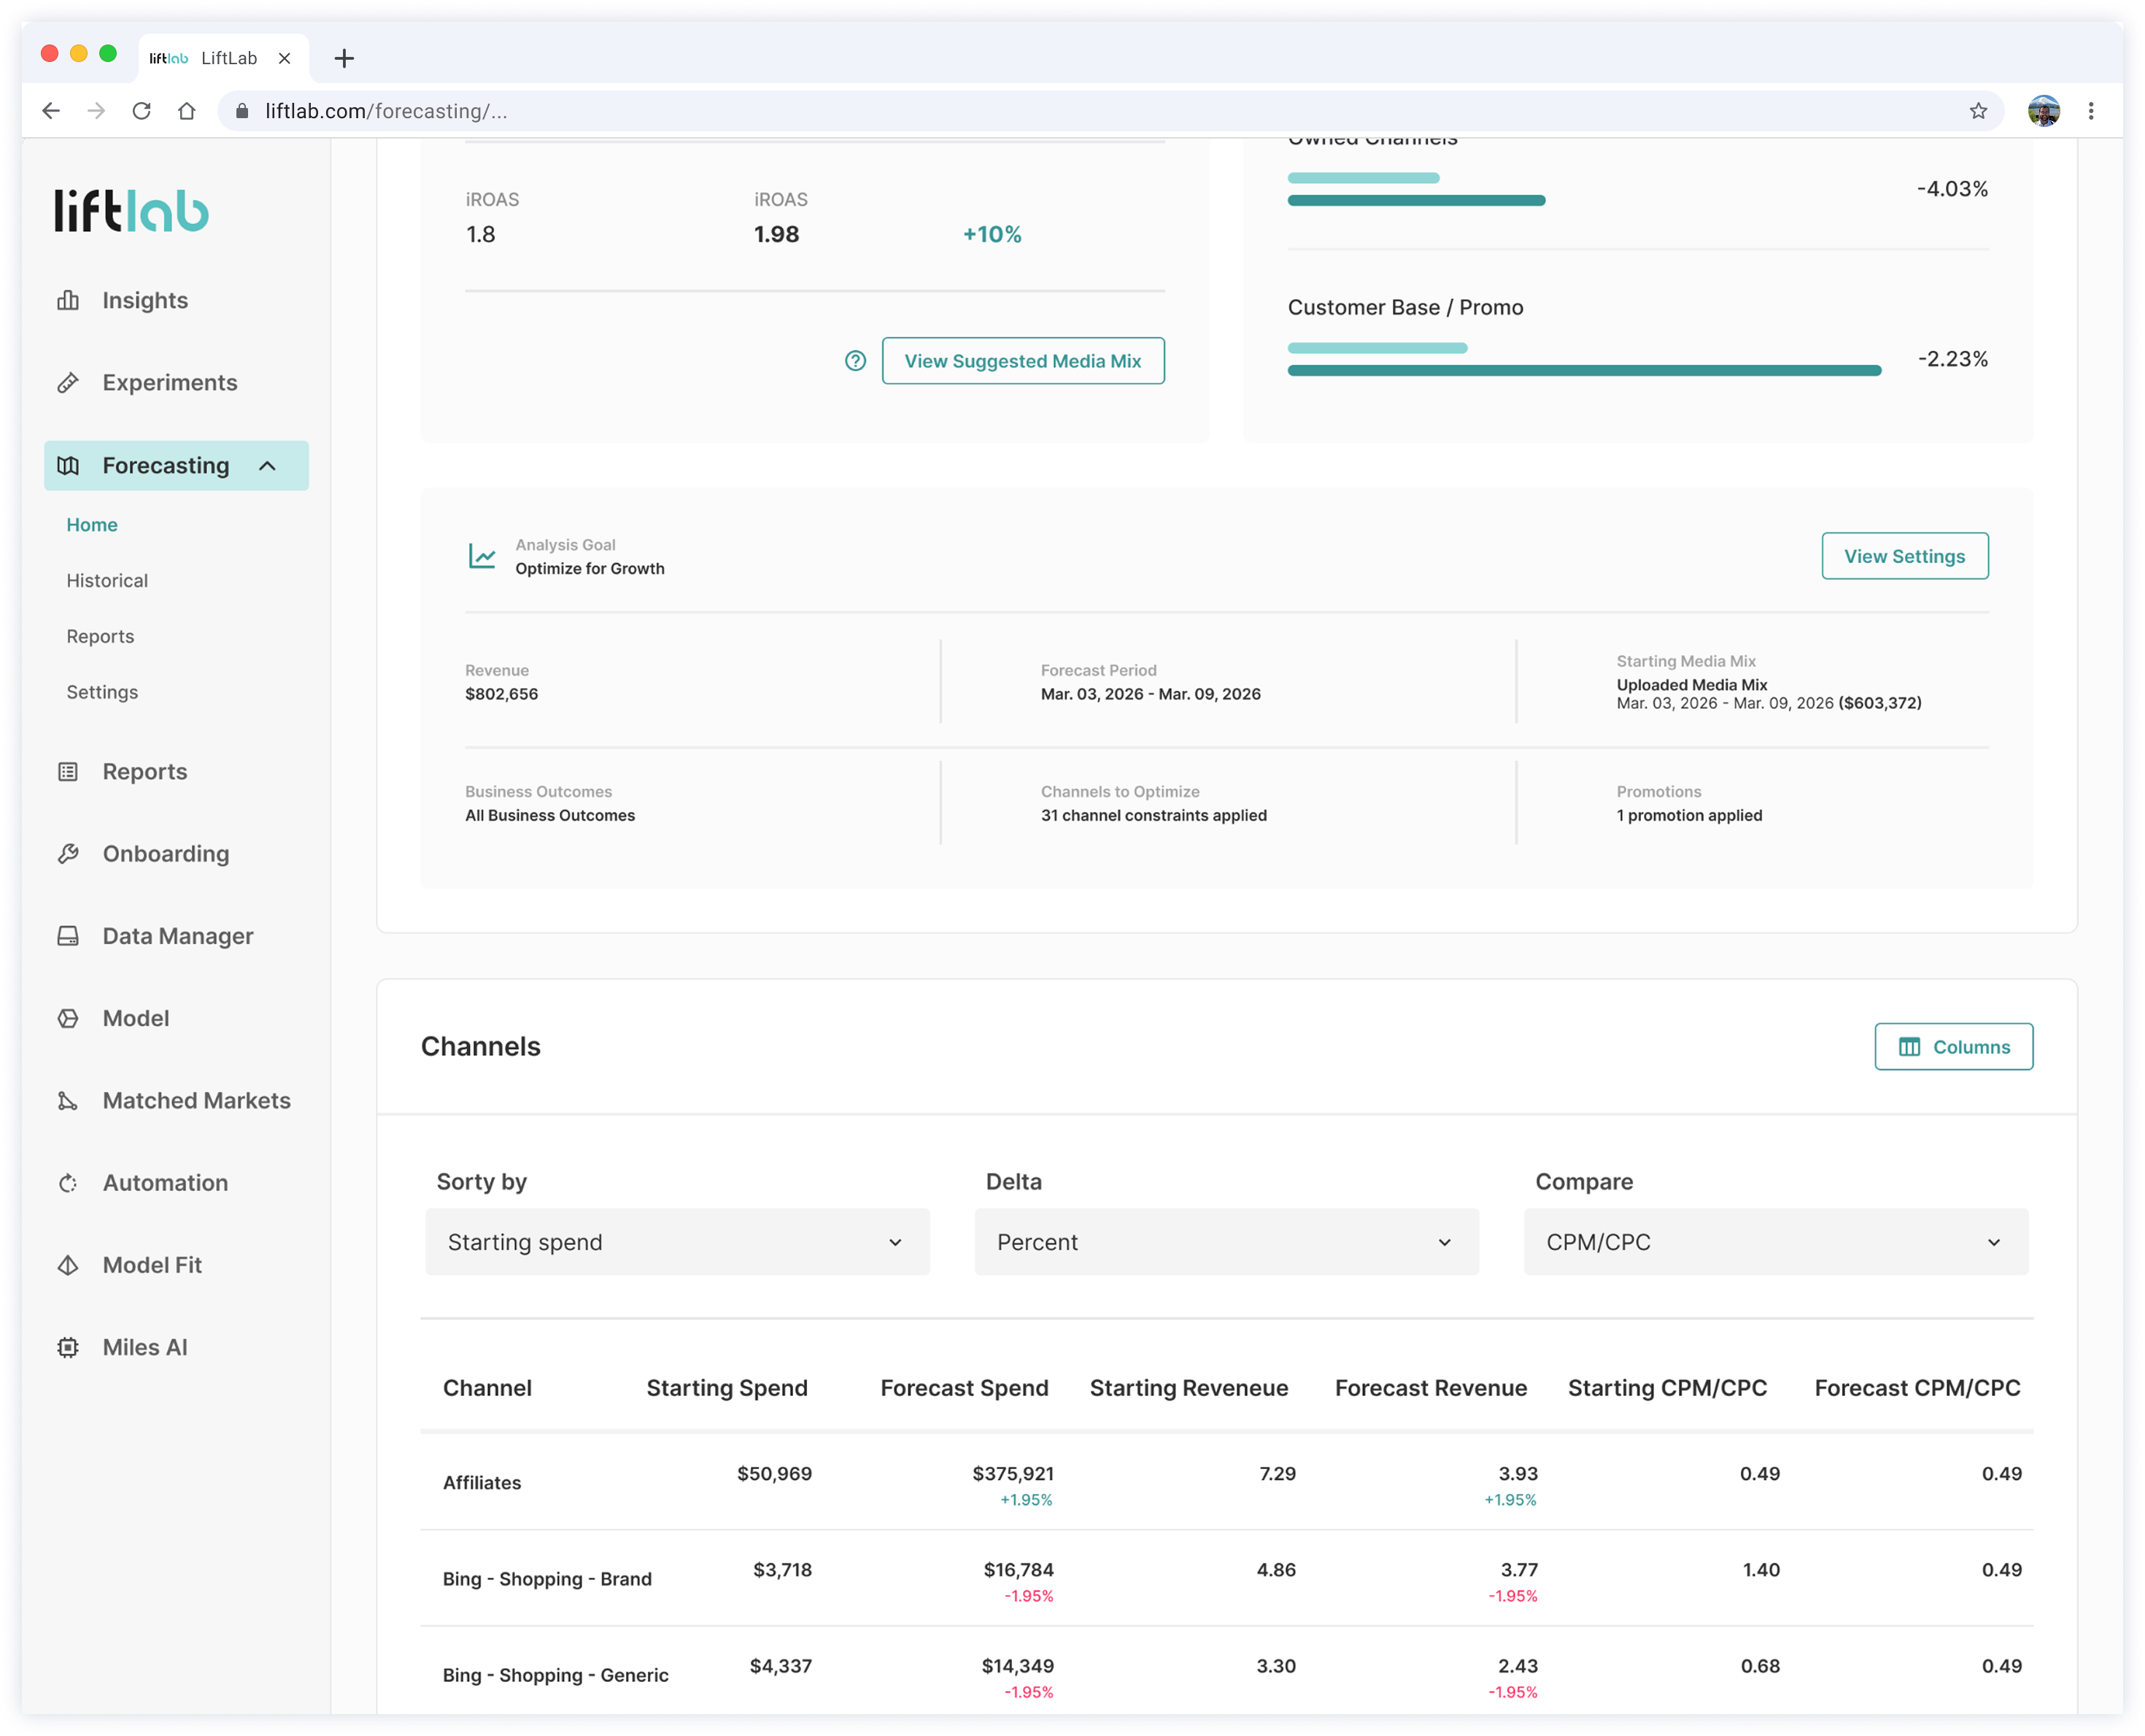Collapse the Forecasting menu chevron

tap(267, 465)
